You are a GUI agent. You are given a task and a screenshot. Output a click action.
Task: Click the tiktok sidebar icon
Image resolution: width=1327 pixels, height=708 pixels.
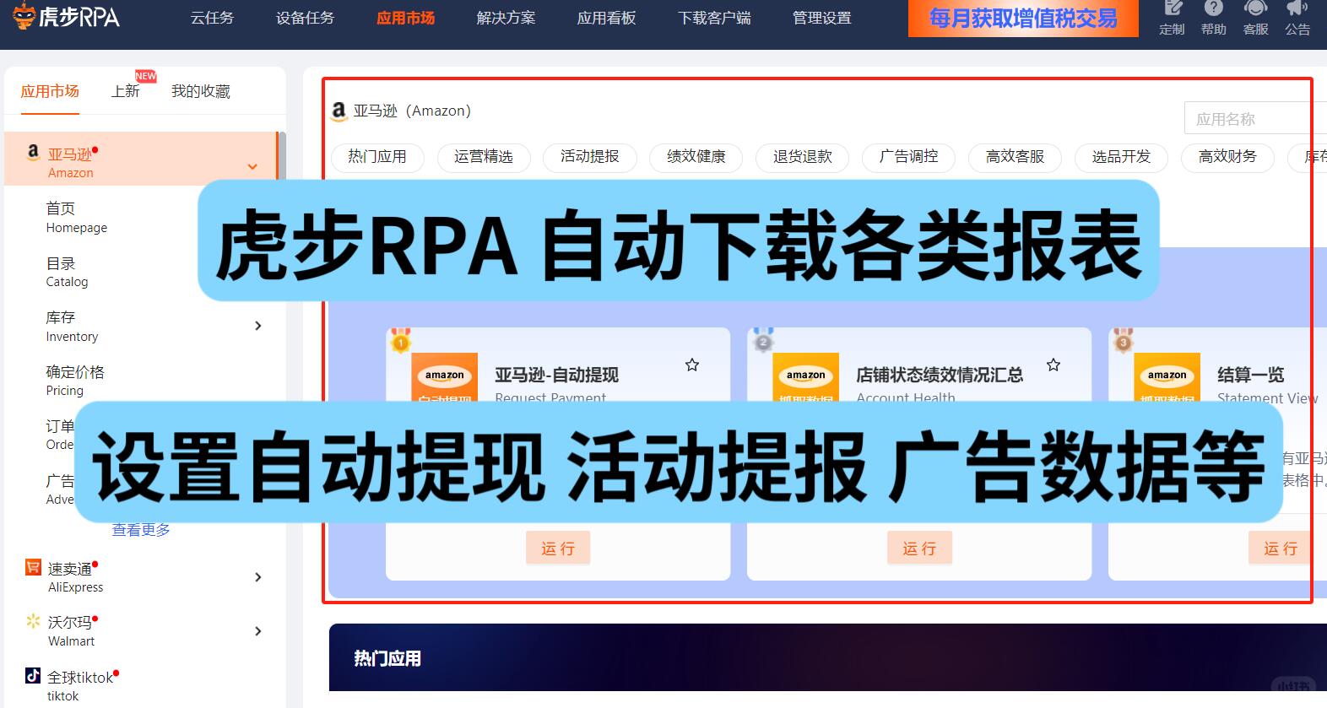pos(33,675)
